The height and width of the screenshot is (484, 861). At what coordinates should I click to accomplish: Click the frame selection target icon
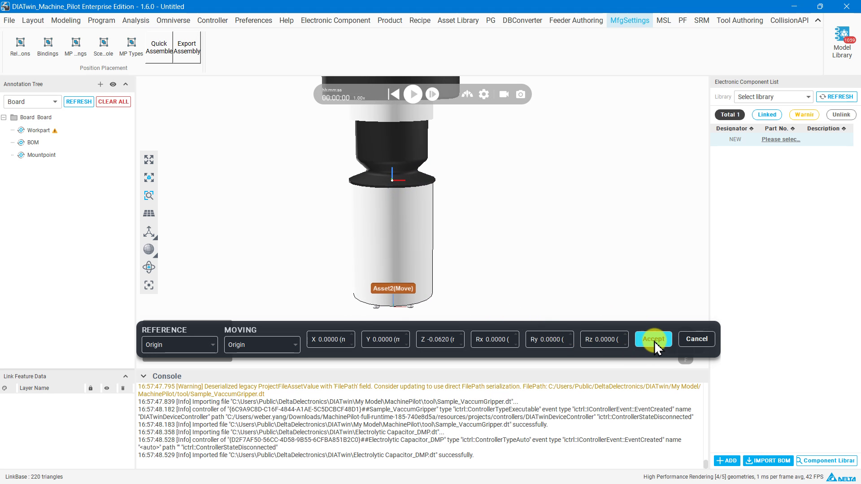(149, 285)
